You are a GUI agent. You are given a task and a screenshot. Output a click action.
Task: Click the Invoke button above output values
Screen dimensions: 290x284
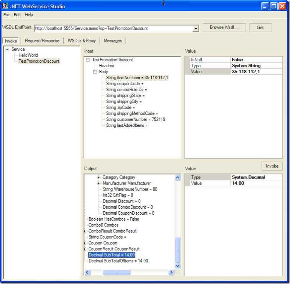[272, 166]
